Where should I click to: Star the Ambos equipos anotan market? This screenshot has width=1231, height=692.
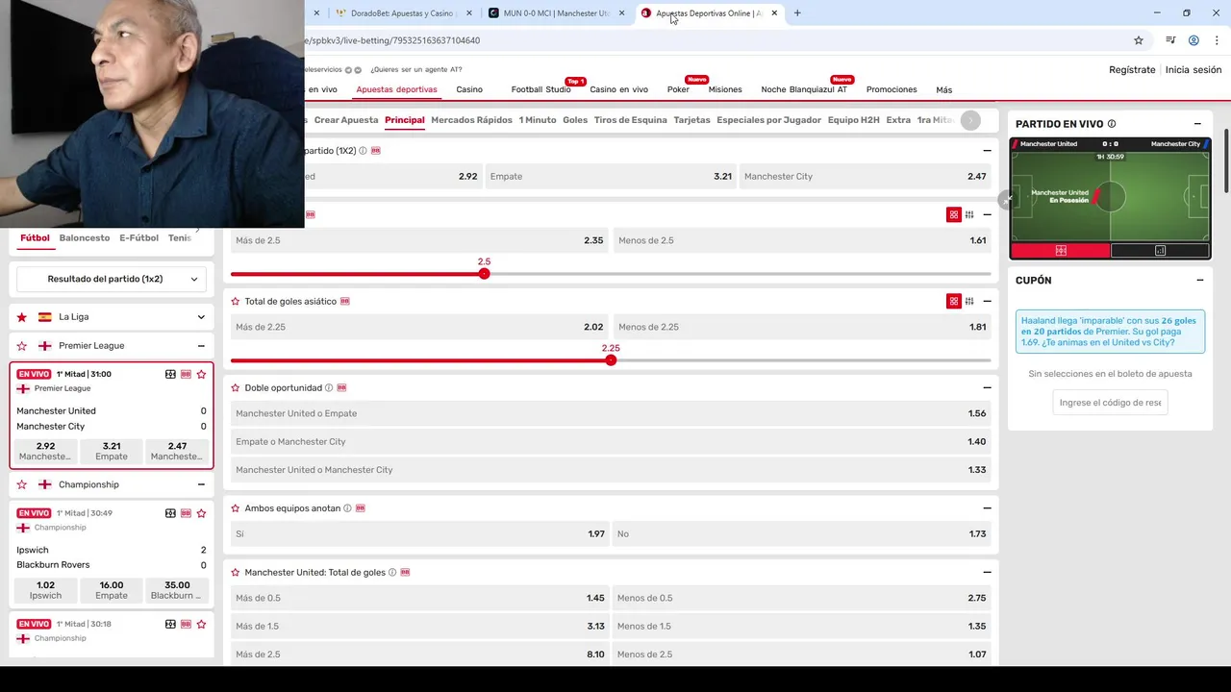tap(236, 507)
